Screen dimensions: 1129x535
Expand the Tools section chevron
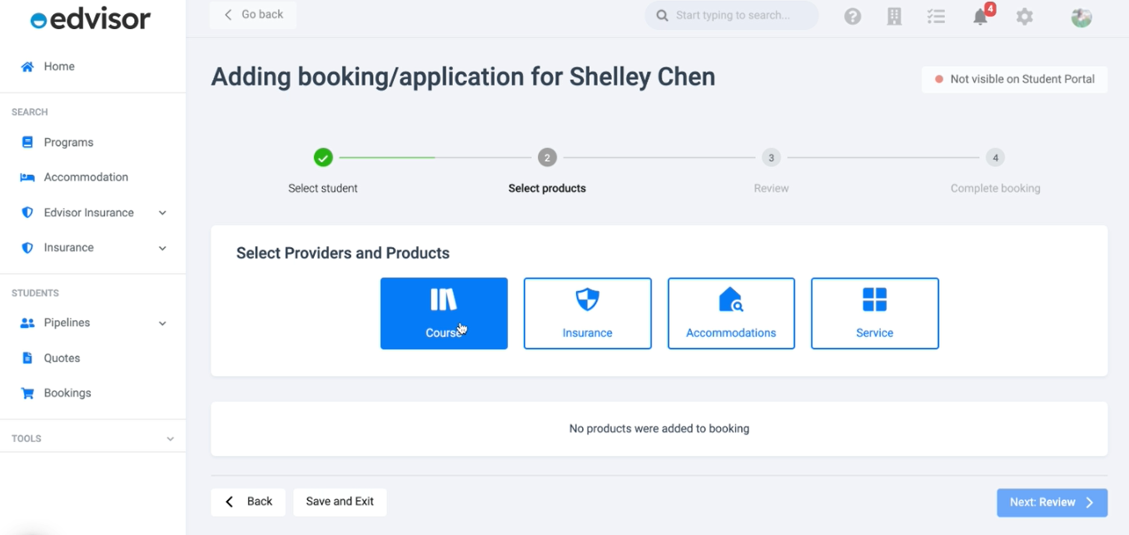[170, 438]
